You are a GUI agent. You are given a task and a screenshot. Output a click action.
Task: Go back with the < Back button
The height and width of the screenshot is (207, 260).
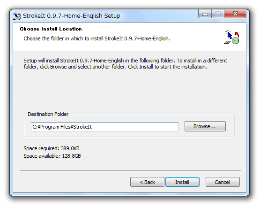pyautogui.click(x=147, y=182)
